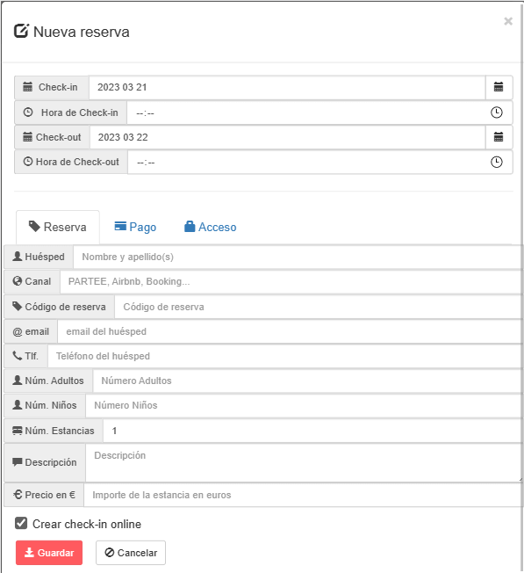Open the Check-out date calendar picker icon

click(x=499, y=137)
